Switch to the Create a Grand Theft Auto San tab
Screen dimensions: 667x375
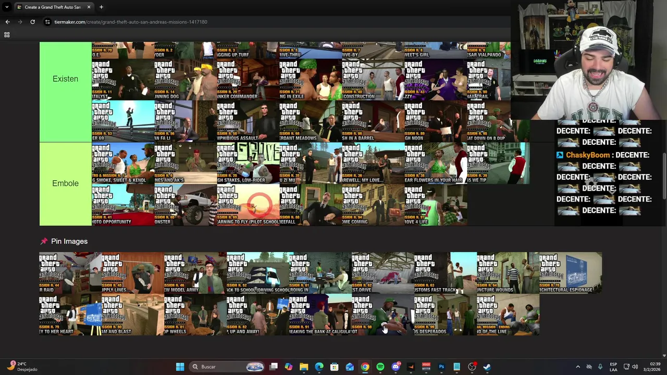coord(52,7)
